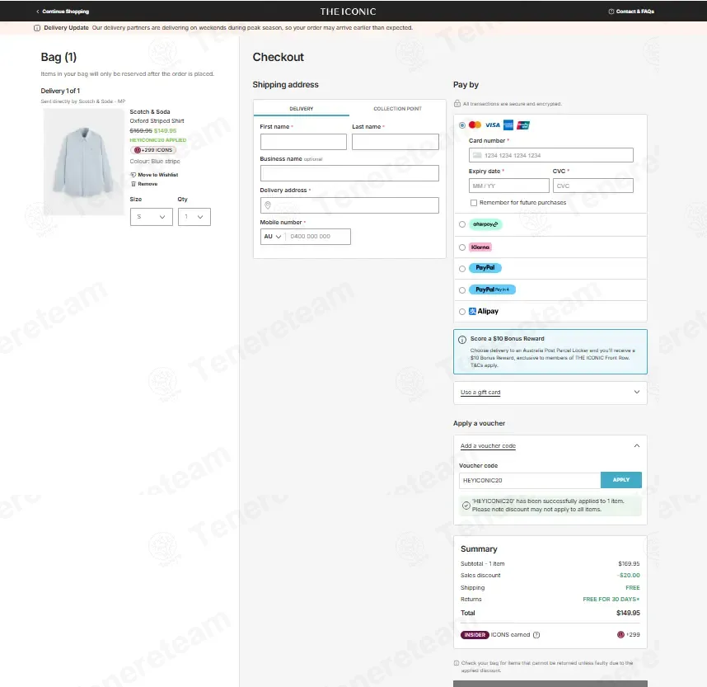The image size is (707, 687).
Task: Click the Voucher code field
Action: pyautogui.click(x=530, y=480)
